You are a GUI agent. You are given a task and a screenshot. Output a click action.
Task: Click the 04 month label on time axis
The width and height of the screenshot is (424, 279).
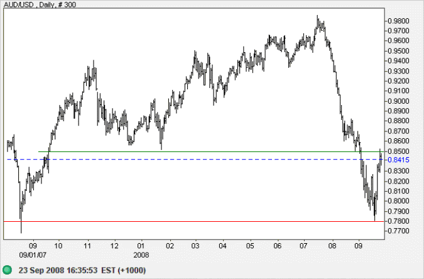(222, 246)
